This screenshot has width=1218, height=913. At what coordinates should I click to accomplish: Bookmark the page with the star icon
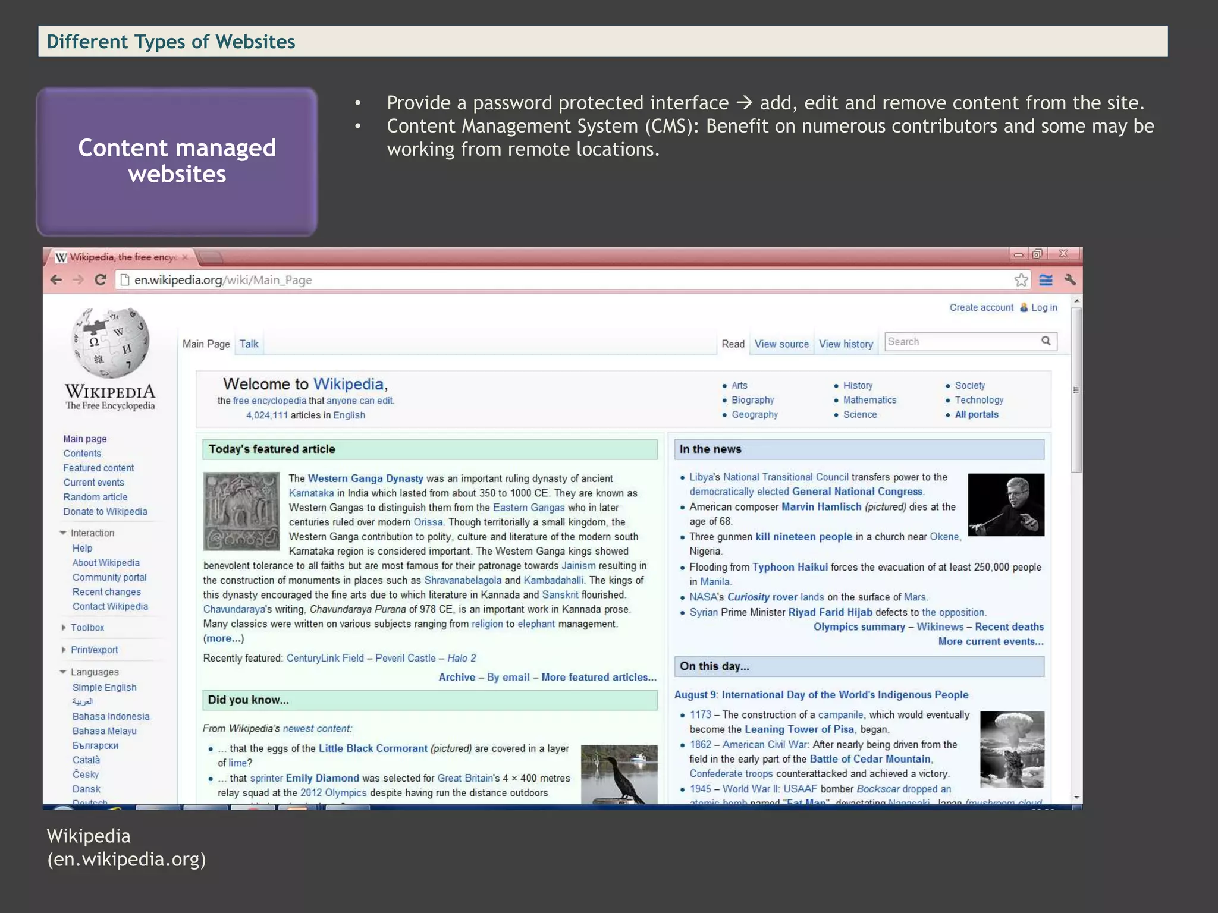(1021, 279)
